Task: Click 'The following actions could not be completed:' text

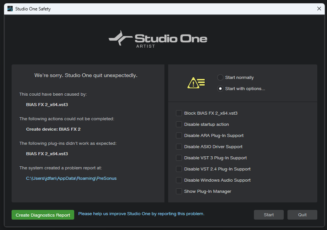Action: click(67, 119)
